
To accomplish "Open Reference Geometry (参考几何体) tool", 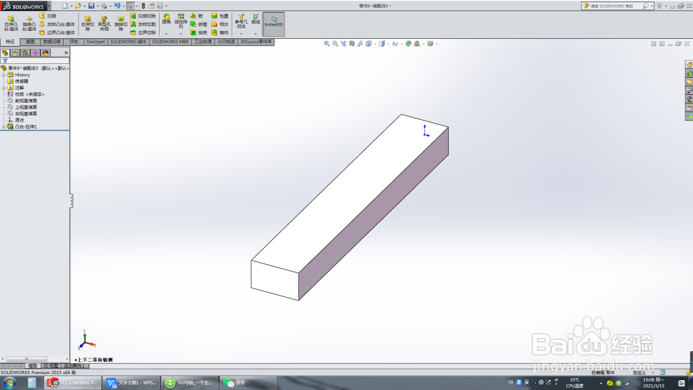I will 241,21.
